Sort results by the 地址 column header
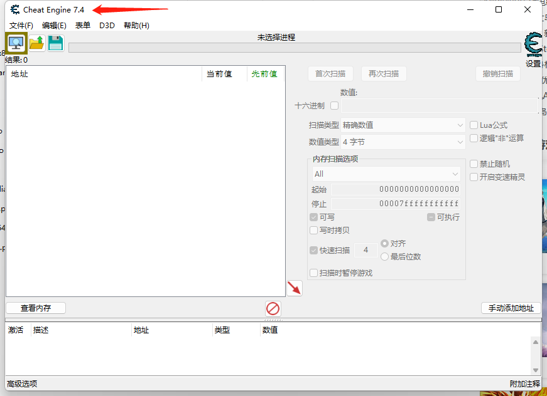The height and width of the screenshot is (396, 547). click(x=104, y=74)
